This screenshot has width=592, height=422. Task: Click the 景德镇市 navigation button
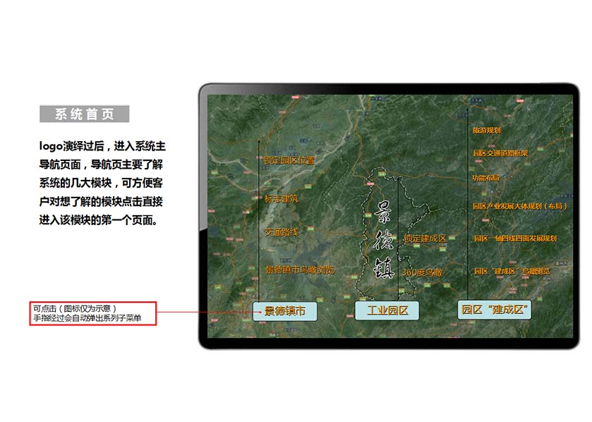[286, 311]
